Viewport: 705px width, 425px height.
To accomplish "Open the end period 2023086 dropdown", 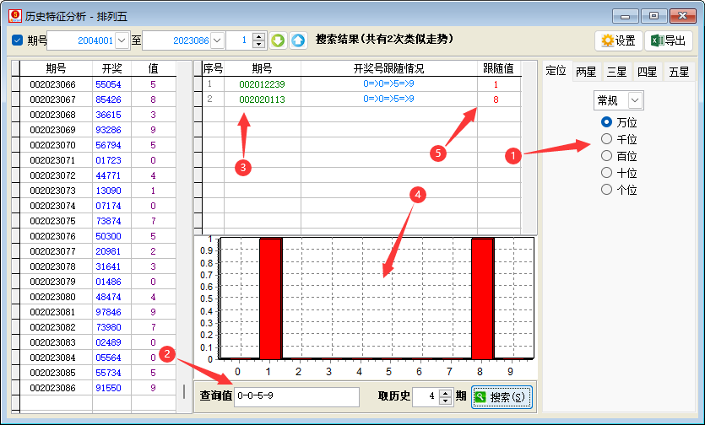I will (218, 40).
